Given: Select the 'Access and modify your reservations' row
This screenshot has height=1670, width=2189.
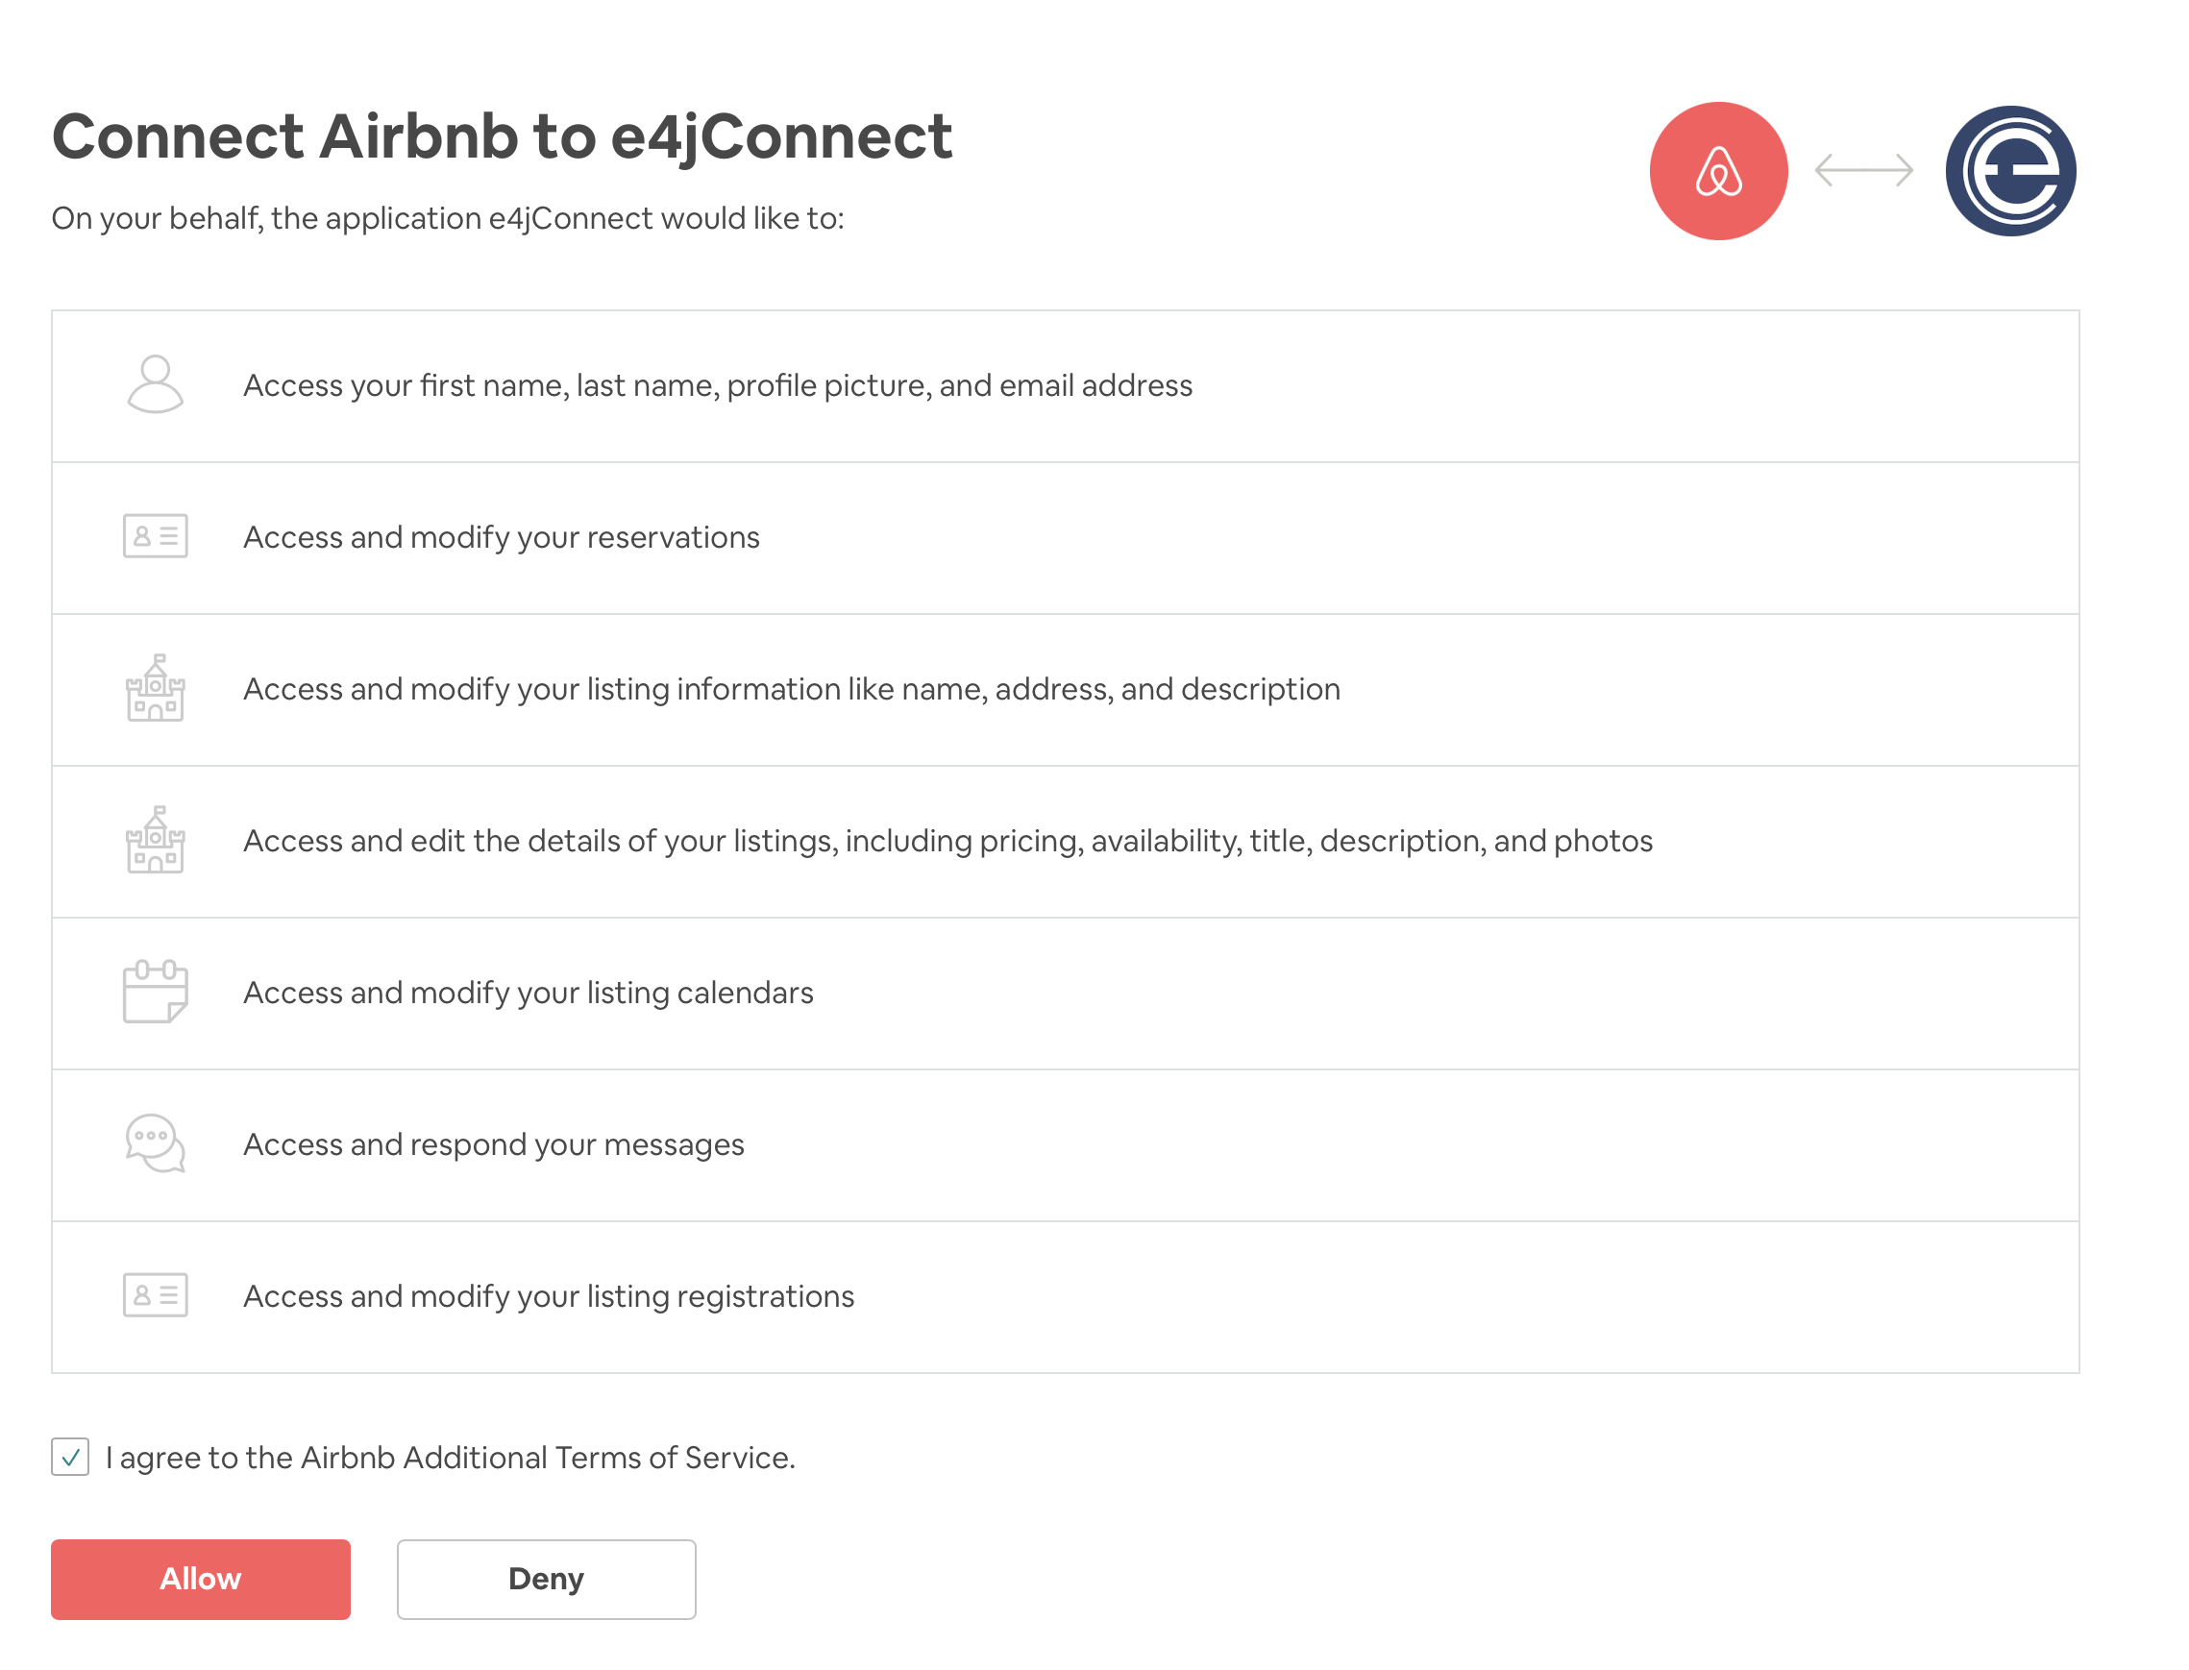Looking at the screenshot, I should 1065,538.
